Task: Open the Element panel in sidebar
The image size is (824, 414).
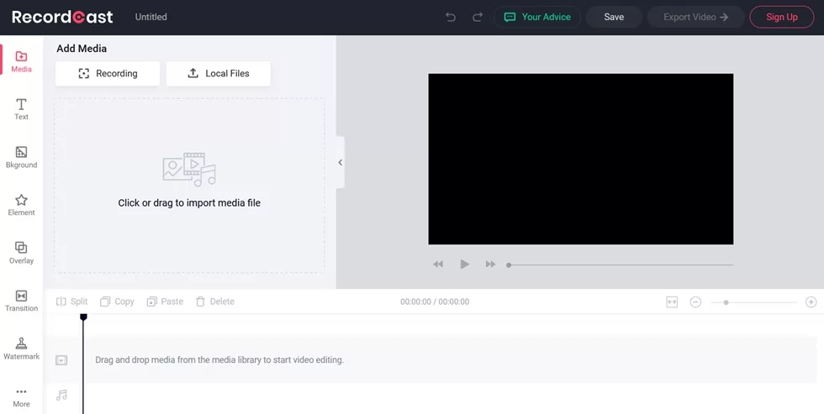Action: (21, 205)
